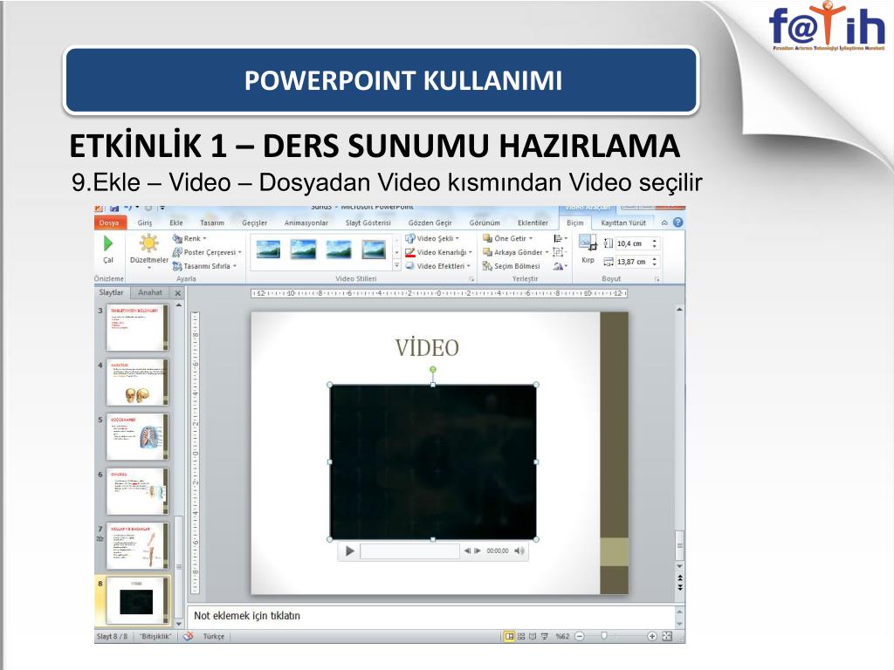The width and height of the screenshot is (894, 670).
Task: Select slide 5 thumbnail with rib cage
Action: point(137,437)
